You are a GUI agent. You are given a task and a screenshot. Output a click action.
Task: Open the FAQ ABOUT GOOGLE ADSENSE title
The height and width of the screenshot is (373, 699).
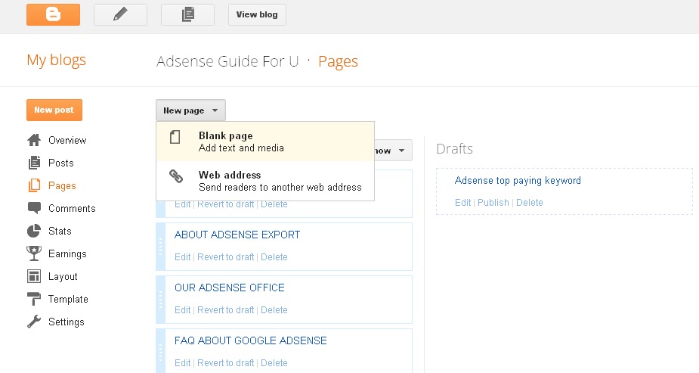pyautogui.click(x=251, y=341)
